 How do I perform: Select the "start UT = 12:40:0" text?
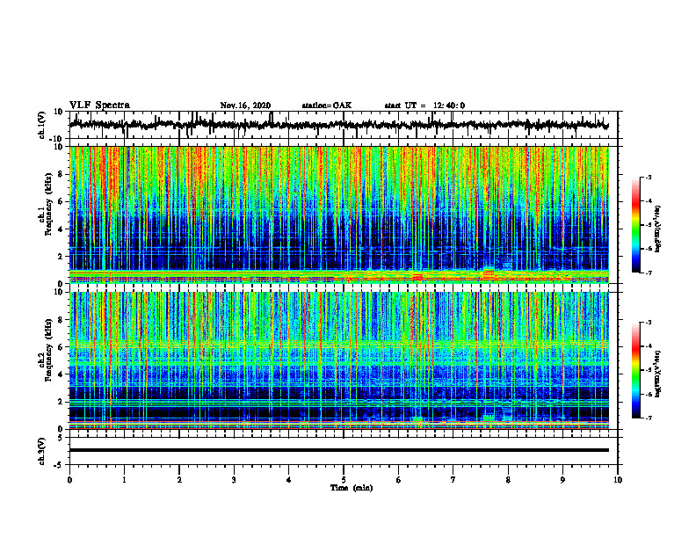pos(424,105)
